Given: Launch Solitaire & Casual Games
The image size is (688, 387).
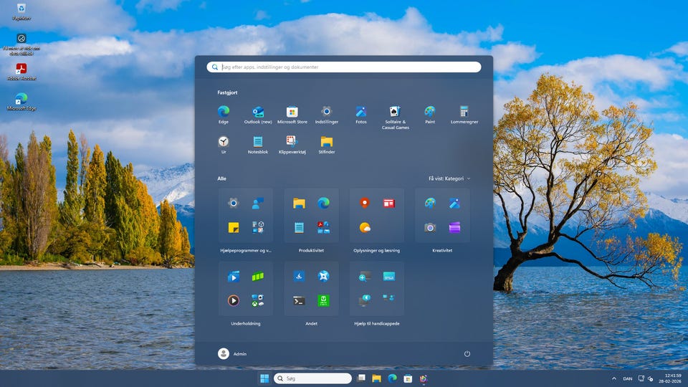Looking at the screenshot, I should 396,117.
